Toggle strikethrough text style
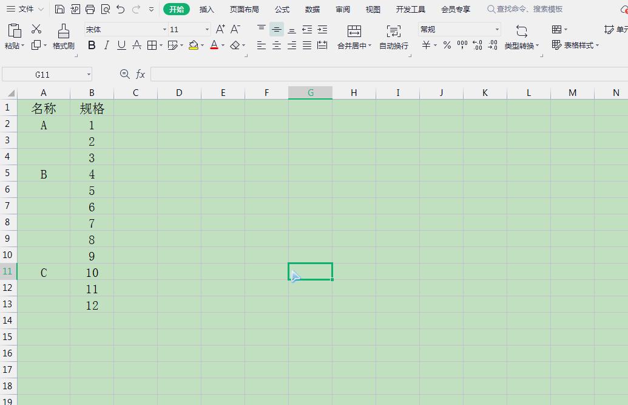The width and height of the screenshot is (628, 405). [137, 46]
